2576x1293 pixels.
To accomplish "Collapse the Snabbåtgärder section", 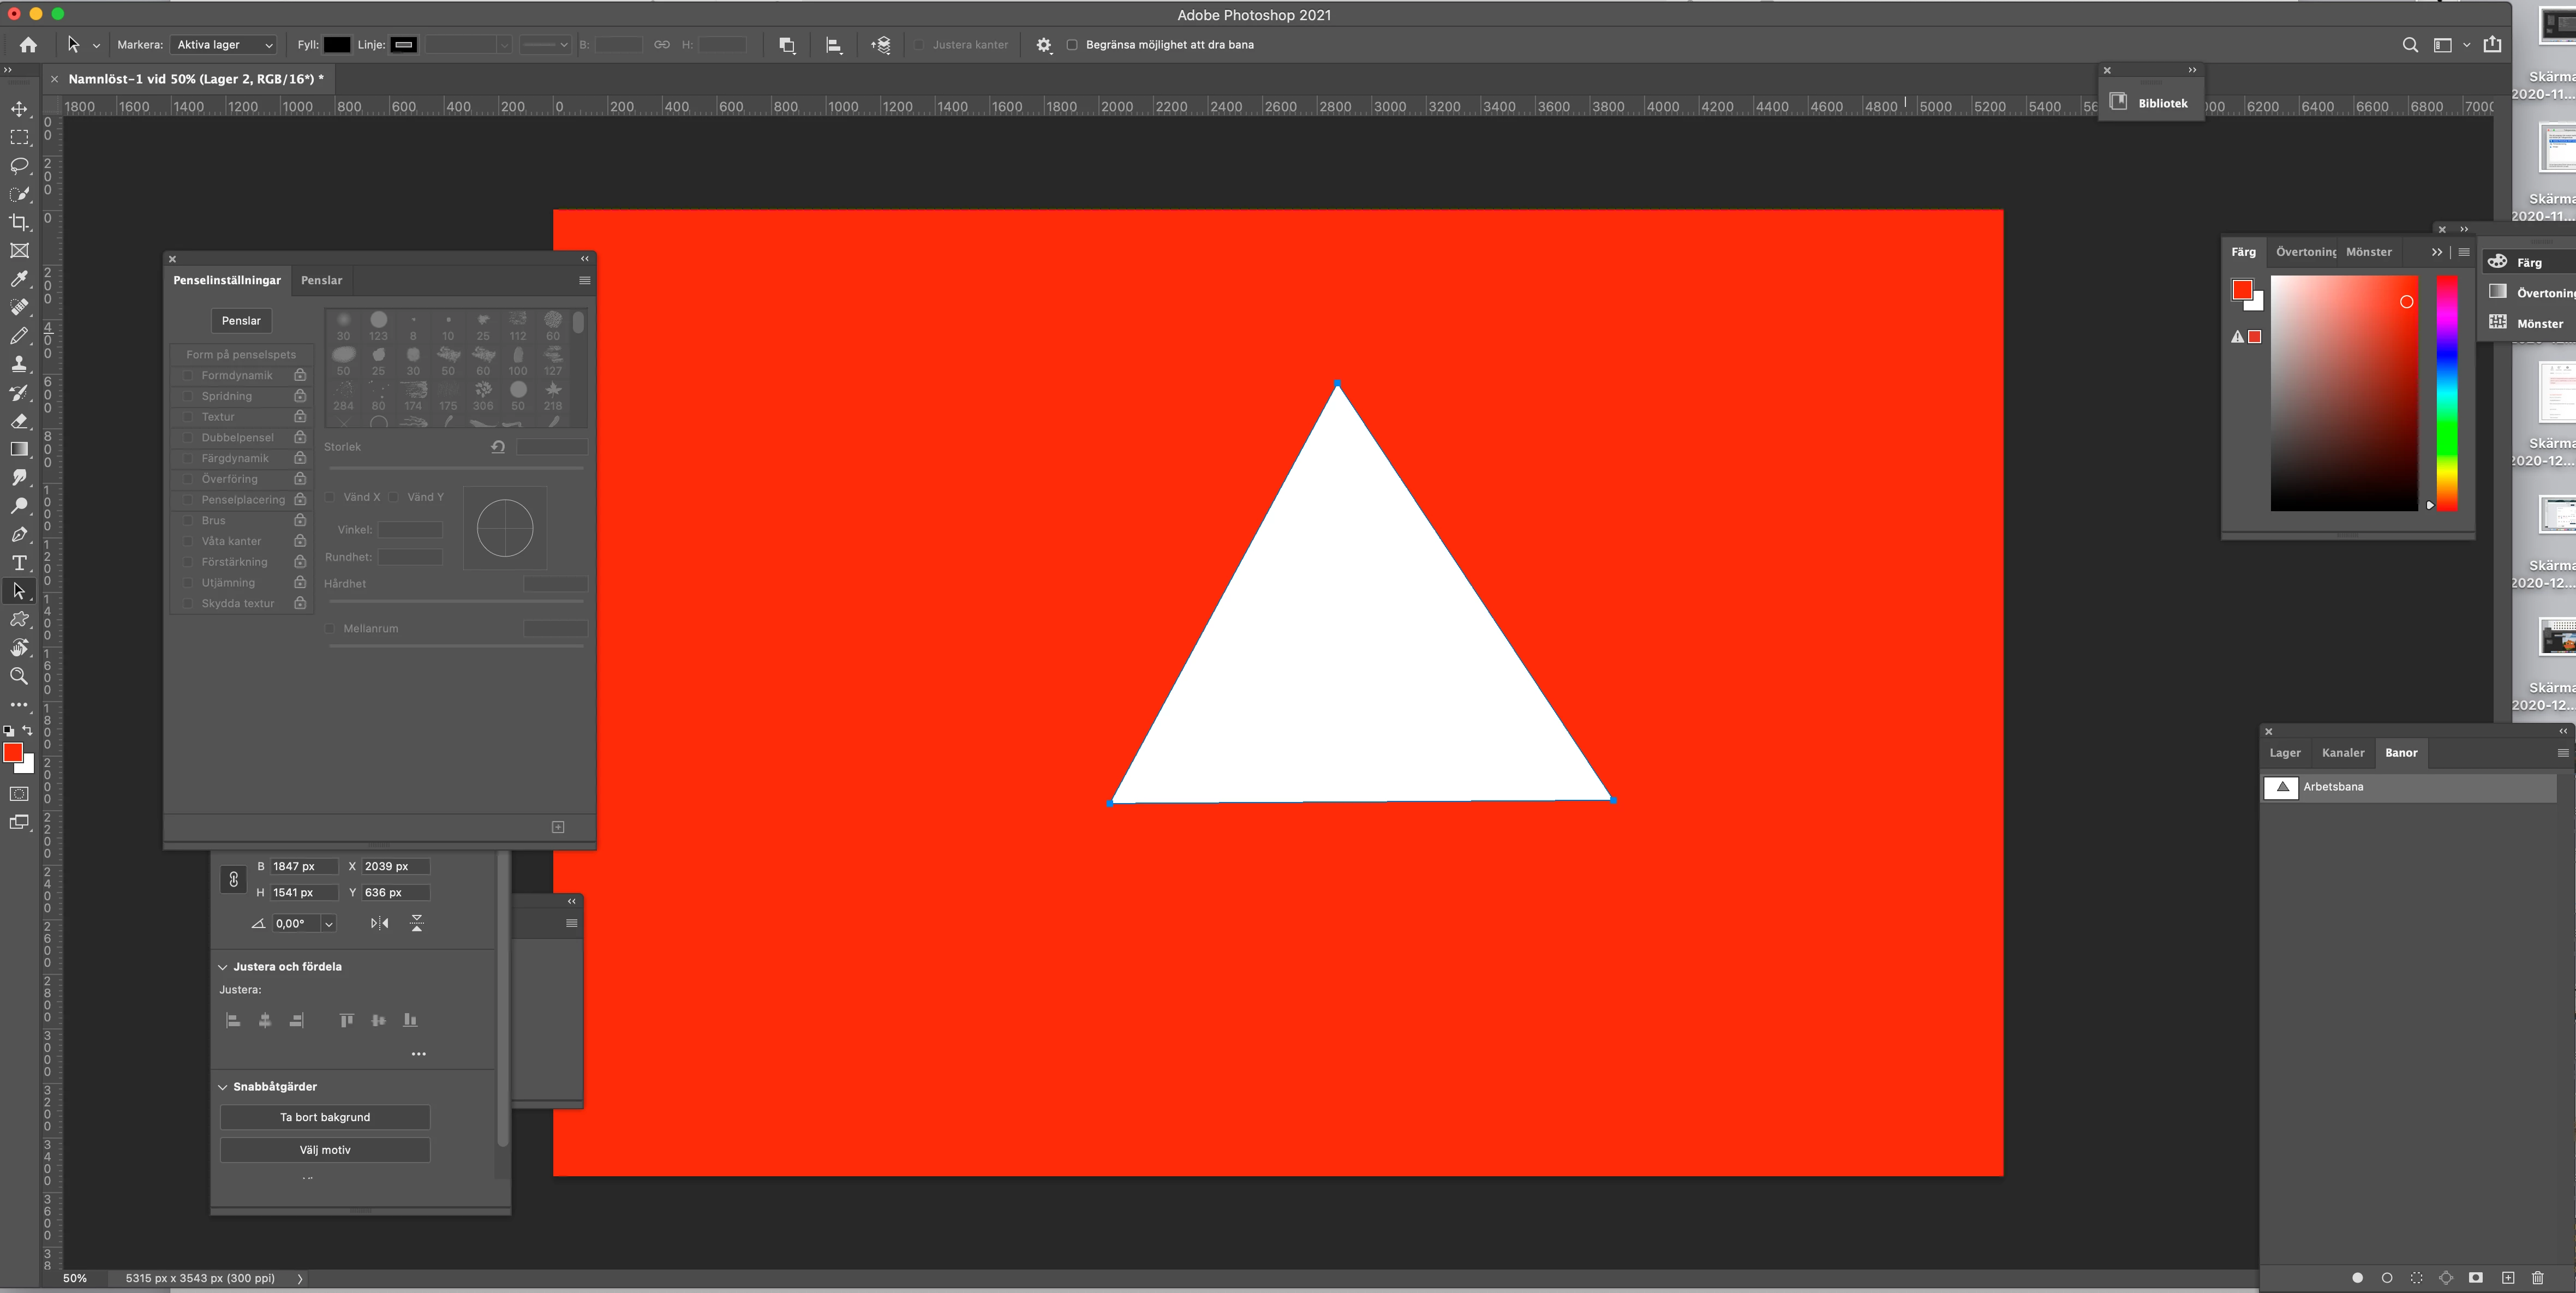I will tap(223, 1087).
